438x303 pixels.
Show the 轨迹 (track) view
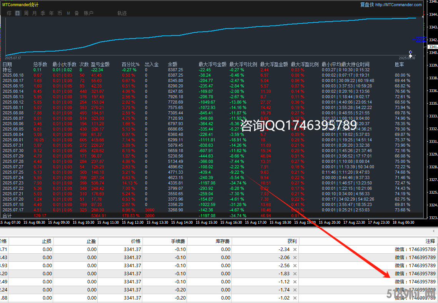(x=122, y=13)
